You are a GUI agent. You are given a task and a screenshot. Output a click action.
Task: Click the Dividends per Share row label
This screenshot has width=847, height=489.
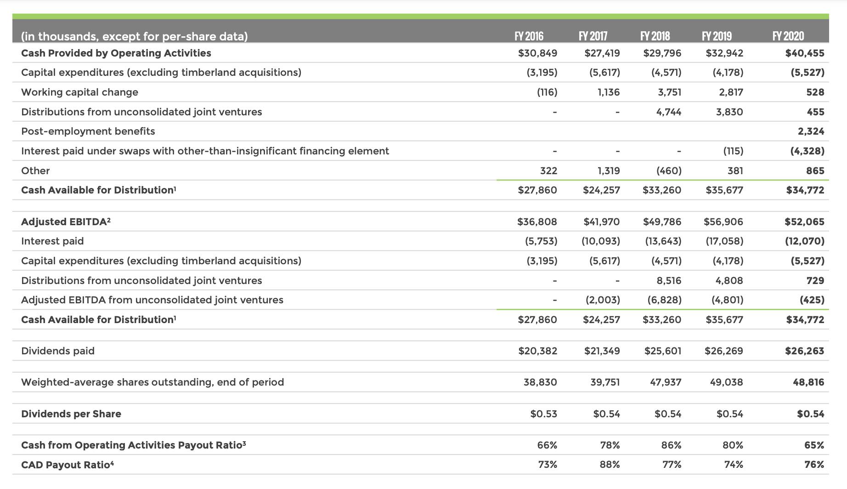[71, 414]
